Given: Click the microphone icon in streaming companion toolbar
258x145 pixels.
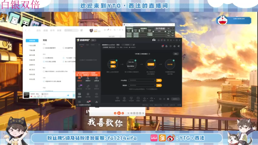Looking at the screenshot, I should [x=144, y=98].
